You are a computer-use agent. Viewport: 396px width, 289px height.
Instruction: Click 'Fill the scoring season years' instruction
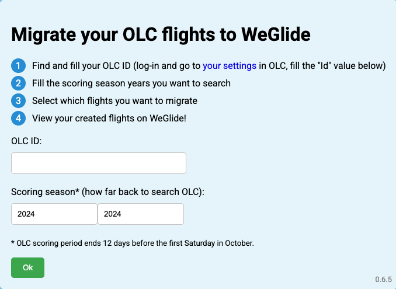pyautogui.click(x=131, y=83)
